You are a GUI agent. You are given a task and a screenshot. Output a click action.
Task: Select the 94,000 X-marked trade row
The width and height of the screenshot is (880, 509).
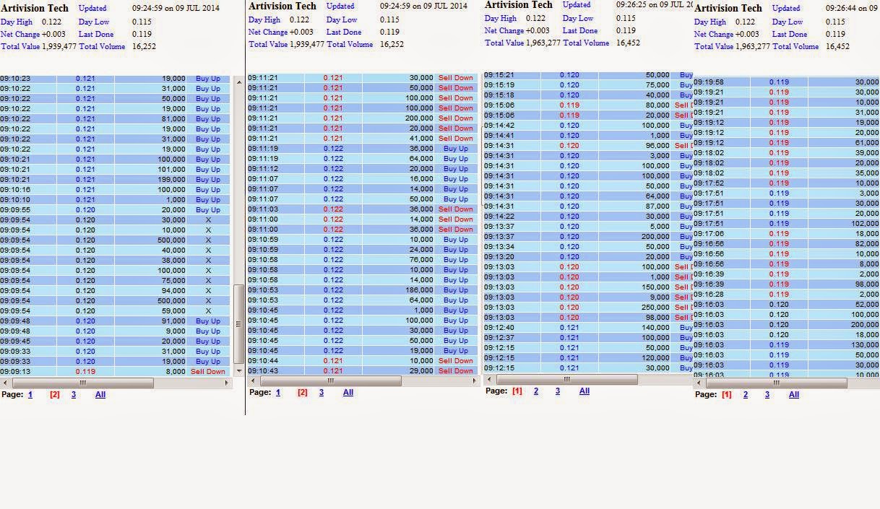click(115, 291)
